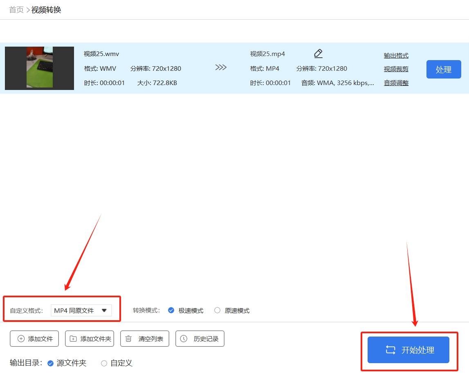Open the 视频裁剪 link

pos(396,69)
